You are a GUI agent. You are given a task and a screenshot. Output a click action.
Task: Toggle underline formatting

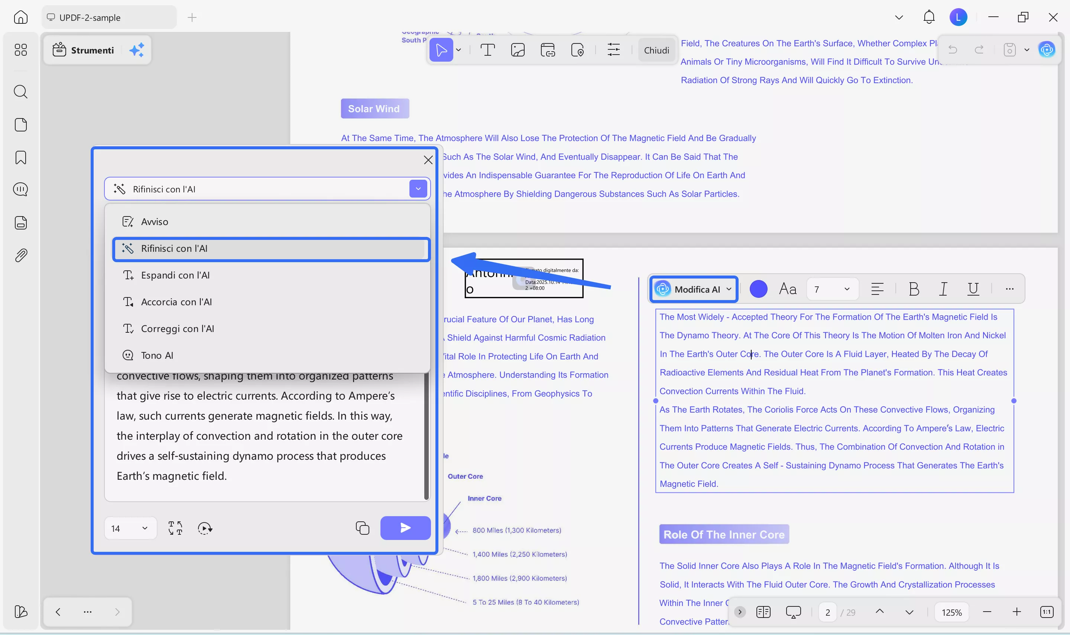pyautogui.click(x=973, y=289)
